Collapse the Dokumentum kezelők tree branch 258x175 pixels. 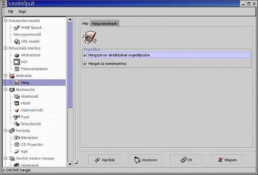pos(6,21)
